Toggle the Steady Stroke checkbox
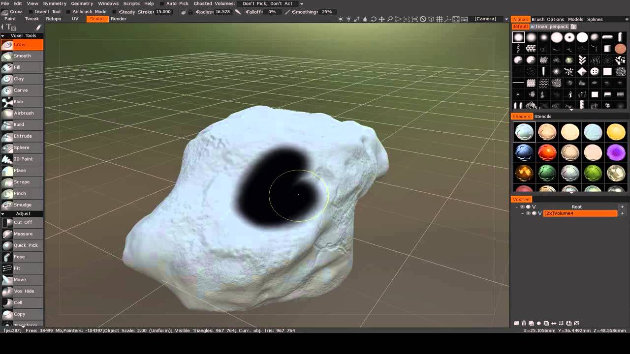 [x=115, y=12]
